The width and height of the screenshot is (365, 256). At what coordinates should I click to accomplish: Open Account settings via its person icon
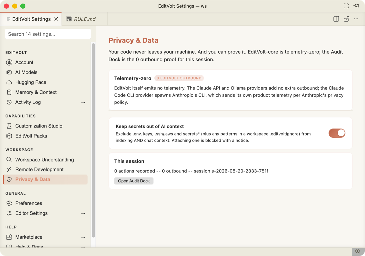pyautogui.click(x=9, y=62)
